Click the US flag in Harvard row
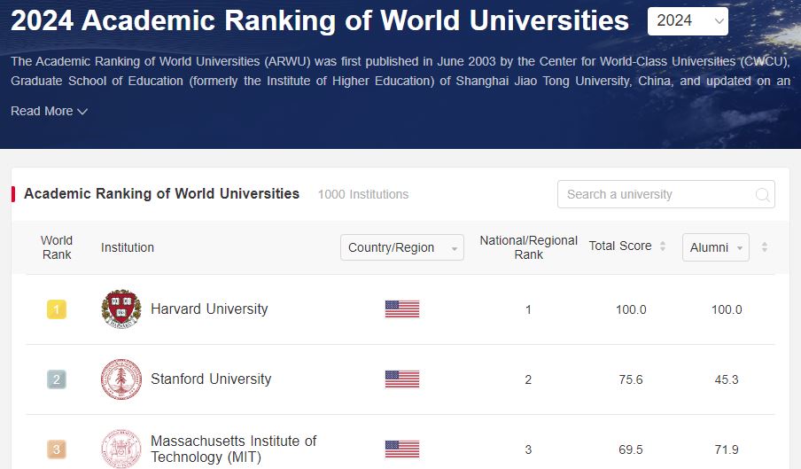The height and width of the screenshot is (469, 801). click(x=402, y=309)
